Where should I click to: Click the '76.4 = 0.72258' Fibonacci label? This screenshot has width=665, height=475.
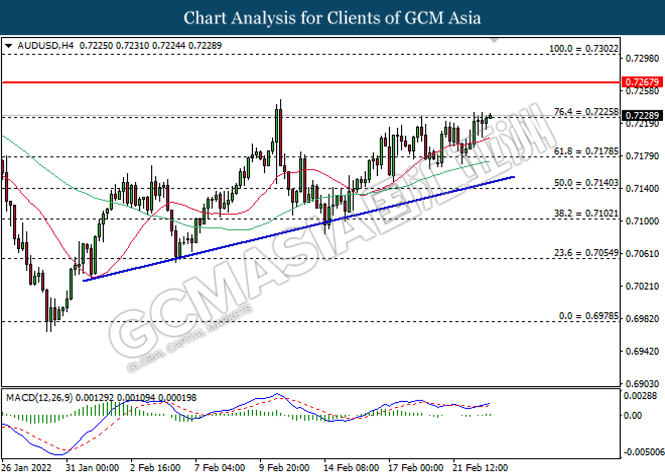(586, 112)
